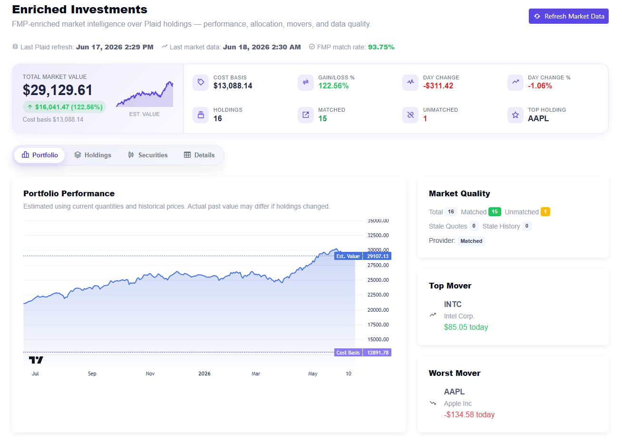This screenshot has width=622, height=441.
Task: Open the Details tab
Action: tap(199, 155)
